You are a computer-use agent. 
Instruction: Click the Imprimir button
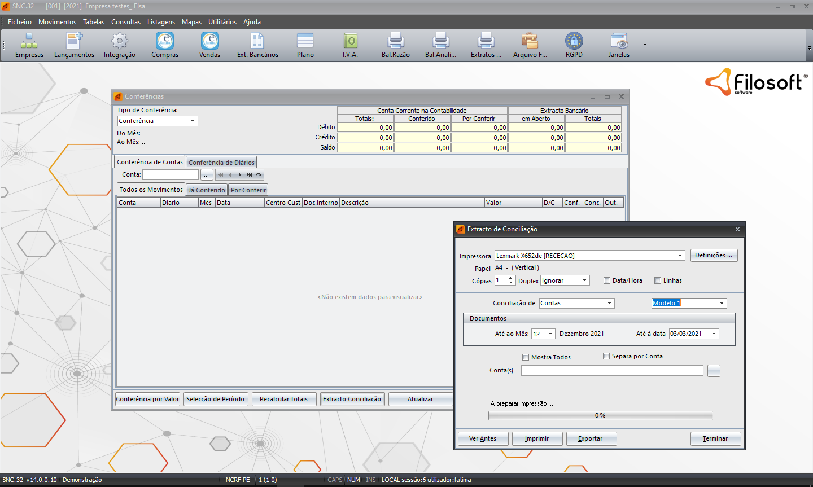537,438
